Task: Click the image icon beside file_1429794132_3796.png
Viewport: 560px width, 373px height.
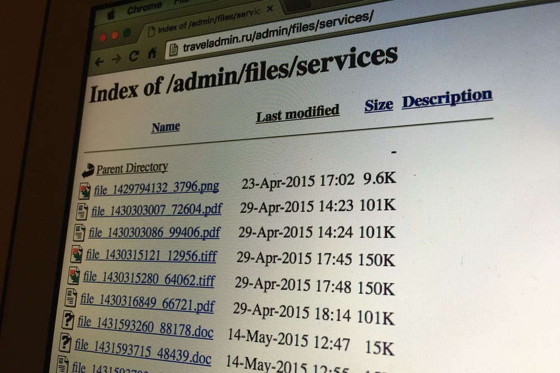Action: (85, 191)
